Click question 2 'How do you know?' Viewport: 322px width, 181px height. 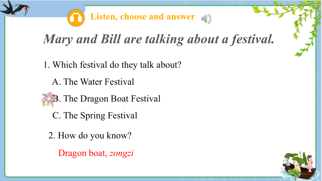(x=90, y=136)
